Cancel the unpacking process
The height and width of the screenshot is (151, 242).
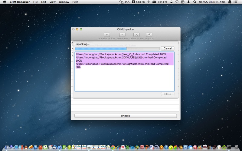[168, 48]
